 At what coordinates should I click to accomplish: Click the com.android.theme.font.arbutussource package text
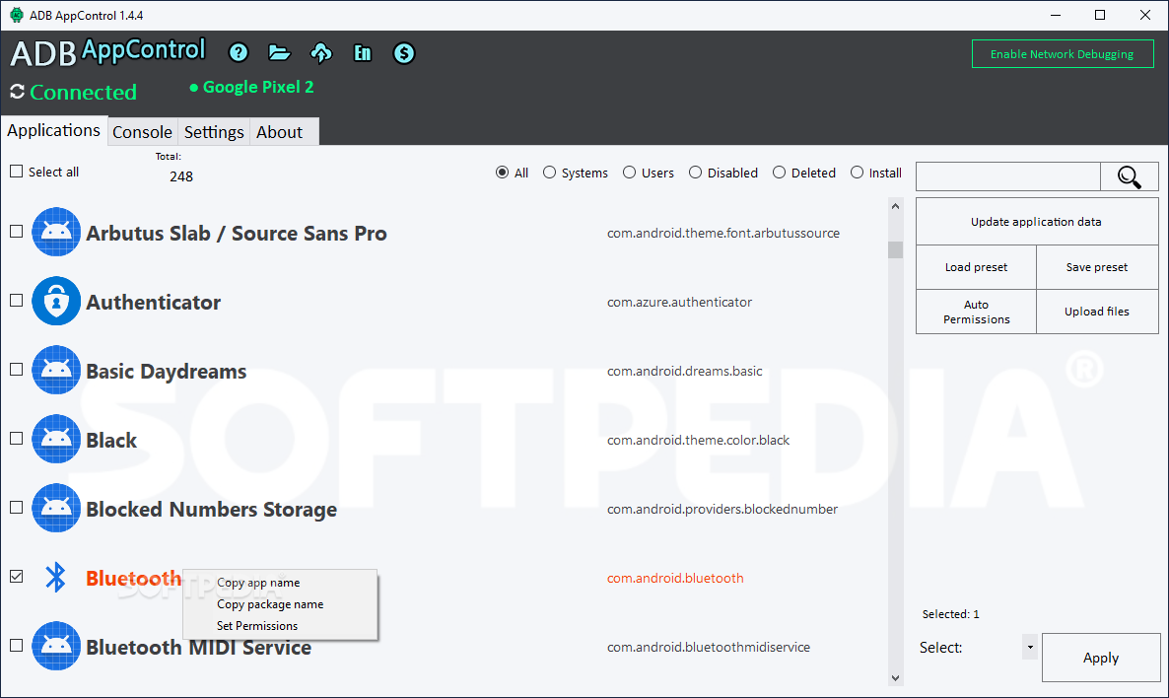(x=723, y=233)
